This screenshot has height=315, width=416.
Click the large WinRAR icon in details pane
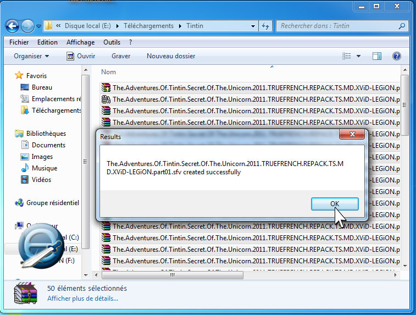point(25,293)
